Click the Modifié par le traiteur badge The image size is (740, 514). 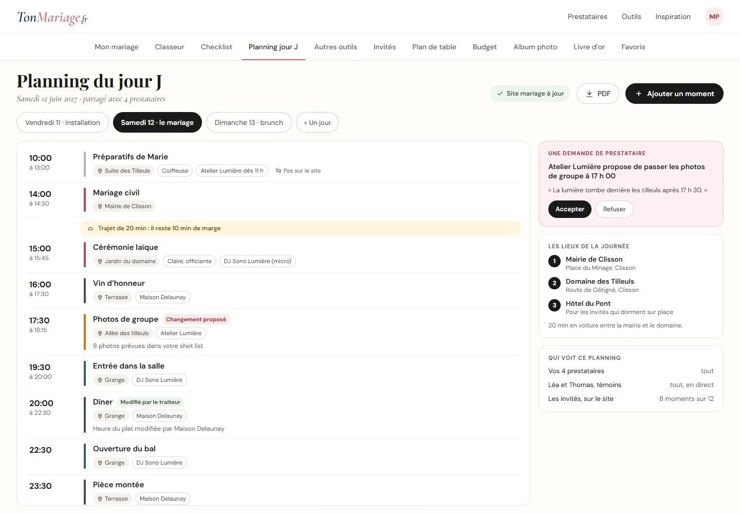(150, 402)
